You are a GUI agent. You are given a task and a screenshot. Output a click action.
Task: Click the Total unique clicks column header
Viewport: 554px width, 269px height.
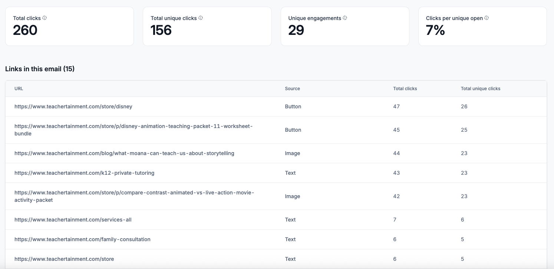pos(481,89)
